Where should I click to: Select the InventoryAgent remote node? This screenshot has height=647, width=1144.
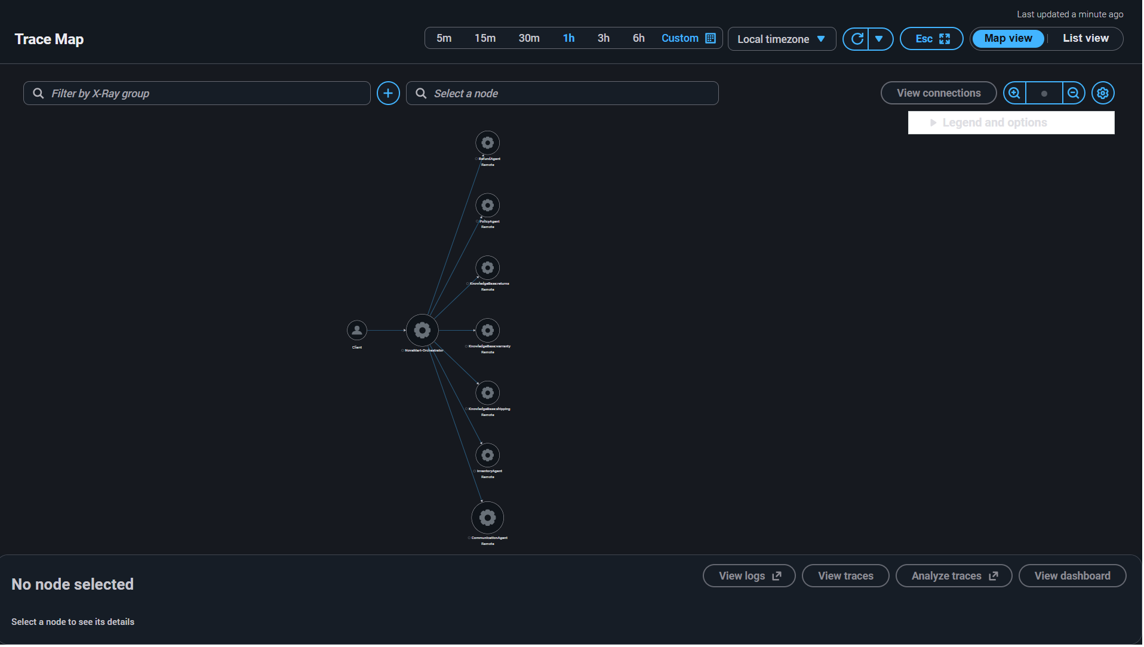488,455
